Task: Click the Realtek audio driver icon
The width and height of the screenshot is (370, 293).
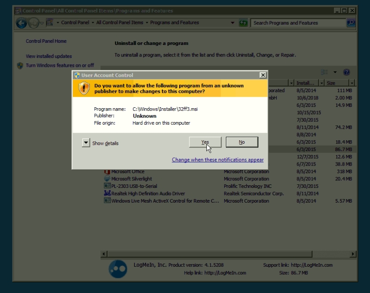Action: (107, 193)
